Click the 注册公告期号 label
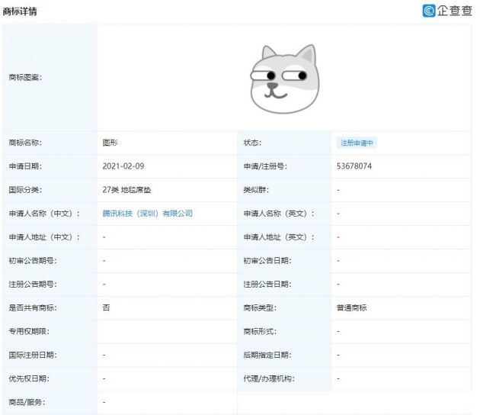This screenshot has height=415, width=480. (x=33, y=284)
